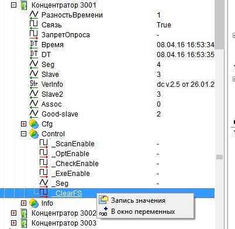The height and width of the screenshot is (229, 235).
Task: Expand the Концентратор 3002 node
Action: (13, 213)
